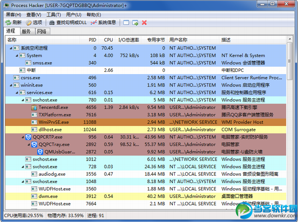Select the 'COM Surrogate' description cell

238,130
